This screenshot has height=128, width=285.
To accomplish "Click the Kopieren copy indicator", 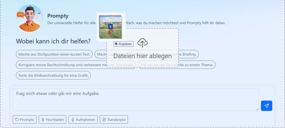I will click(x=124, y=44).
